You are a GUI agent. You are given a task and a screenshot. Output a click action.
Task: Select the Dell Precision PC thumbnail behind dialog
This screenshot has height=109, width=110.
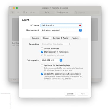pos(15,29)
